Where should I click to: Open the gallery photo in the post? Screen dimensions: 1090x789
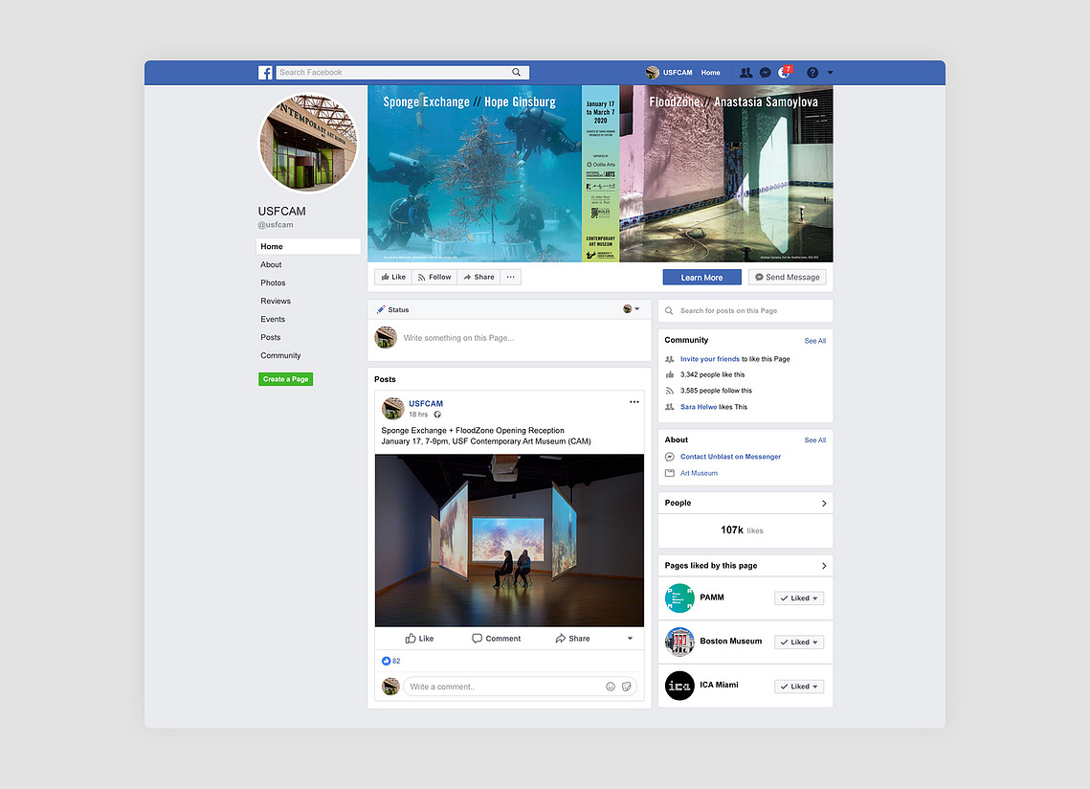coord(509,541)
